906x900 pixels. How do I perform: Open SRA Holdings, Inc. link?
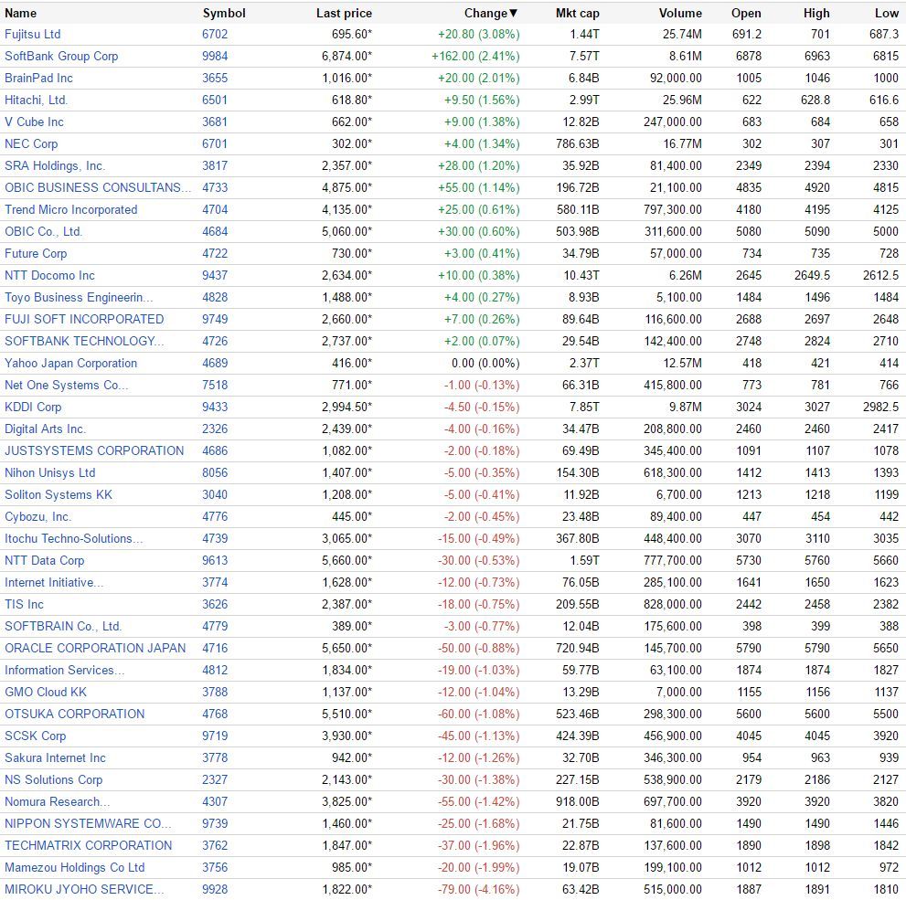click(55, 165)
